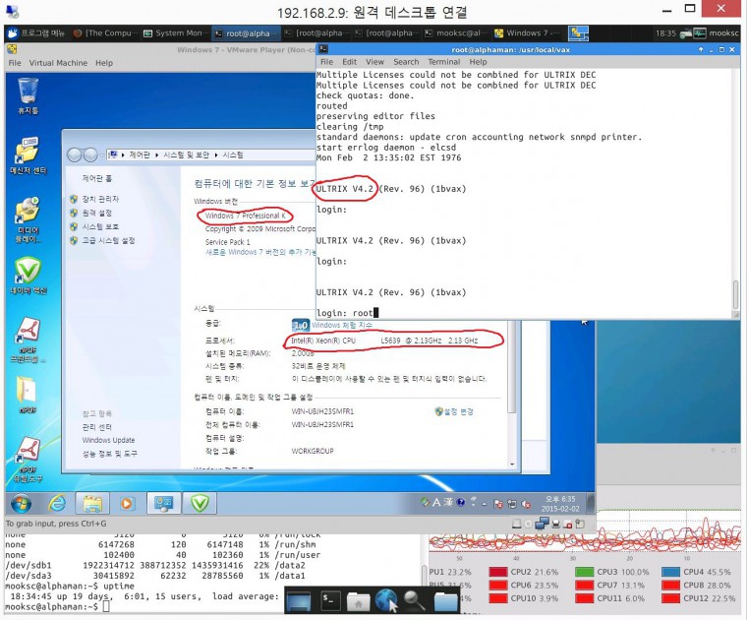This screenshot has width=747, height=620.
Task: Click the VMware printer device status icon
Action: pyautogui.click(x=555, y=524)
